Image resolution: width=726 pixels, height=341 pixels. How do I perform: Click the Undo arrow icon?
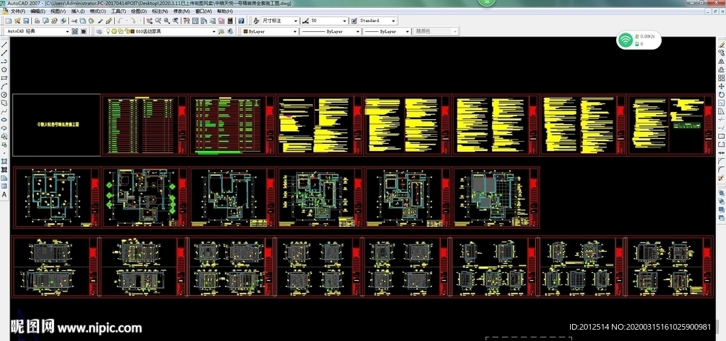point(120,21)
